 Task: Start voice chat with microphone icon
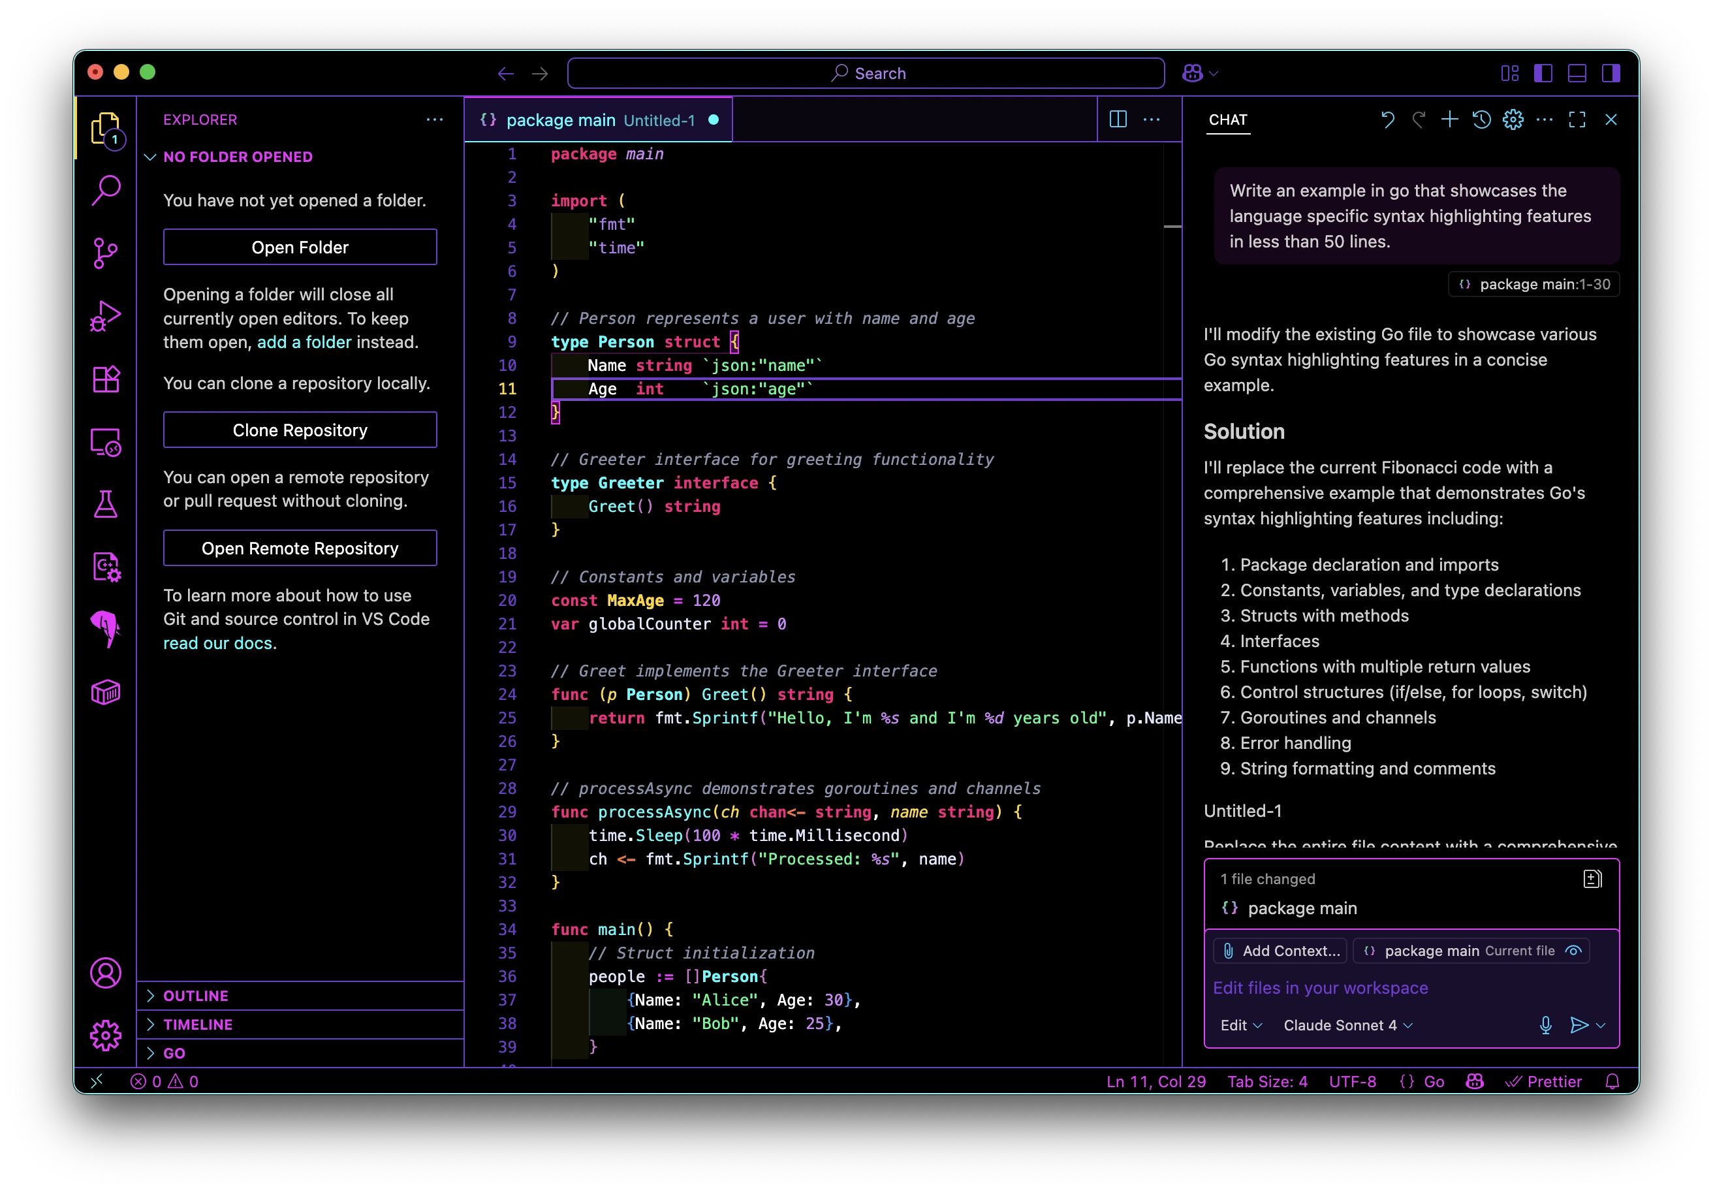[1545, 1025]
